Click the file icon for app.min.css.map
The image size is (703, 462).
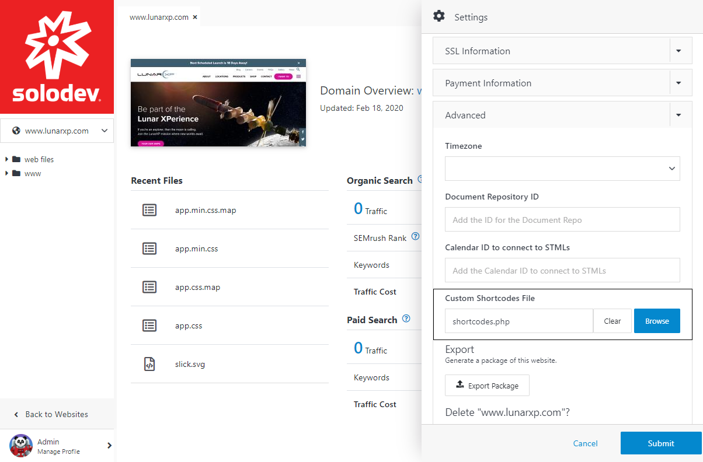[x=149, y=210]
